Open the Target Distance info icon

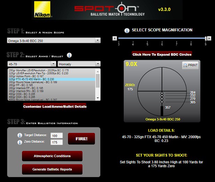20,135
